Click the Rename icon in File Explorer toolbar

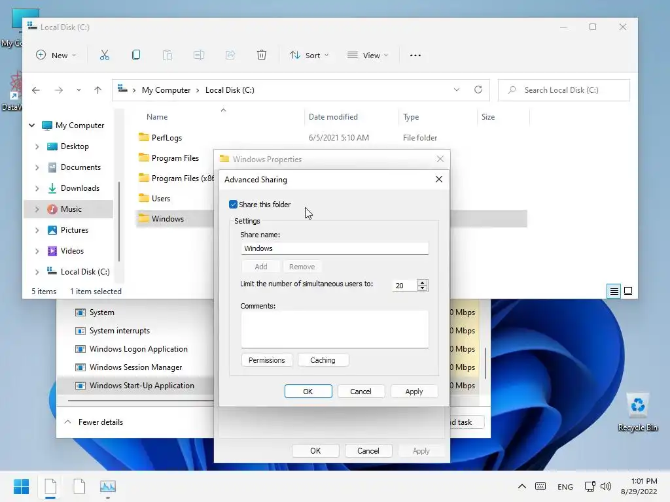pos(199,55)
